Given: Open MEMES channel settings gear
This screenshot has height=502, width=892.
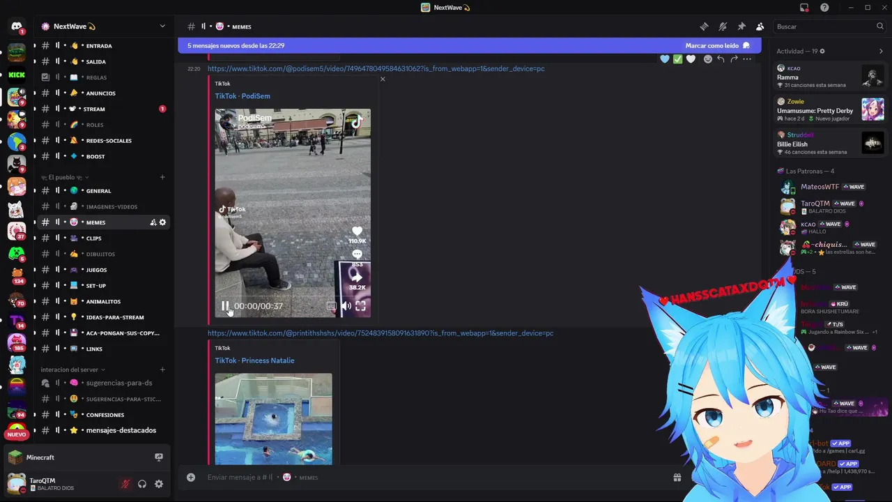Looking at the screenshot, I should tap(162, 222).
